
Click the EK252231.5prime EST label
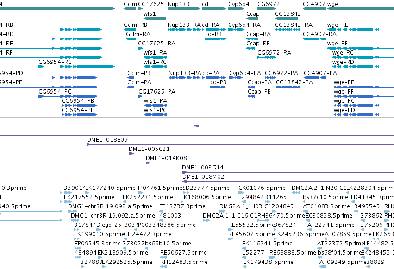tap(148, 197)
